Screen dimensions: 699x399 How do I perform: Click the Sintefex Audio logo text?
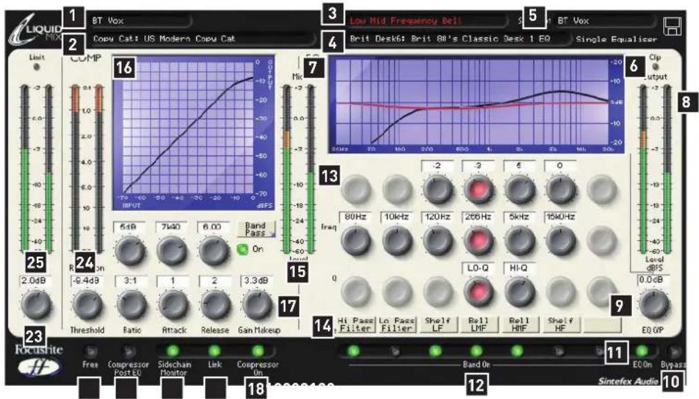(628, 381)
